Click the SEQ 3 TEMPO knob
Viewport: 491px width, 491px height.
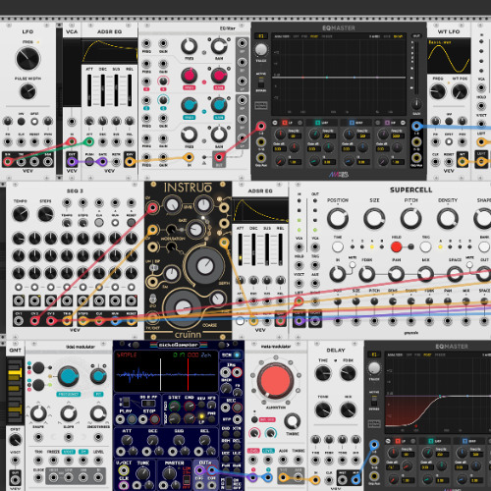pos(21,214)
